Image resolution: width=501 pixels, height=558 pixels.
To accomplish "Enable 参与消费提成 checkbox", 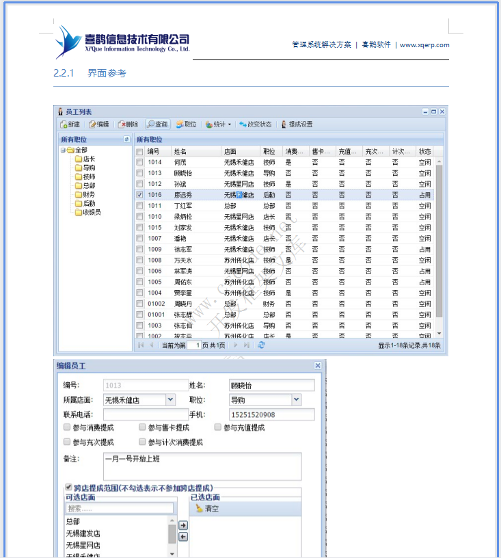I will tap(67, 427).
